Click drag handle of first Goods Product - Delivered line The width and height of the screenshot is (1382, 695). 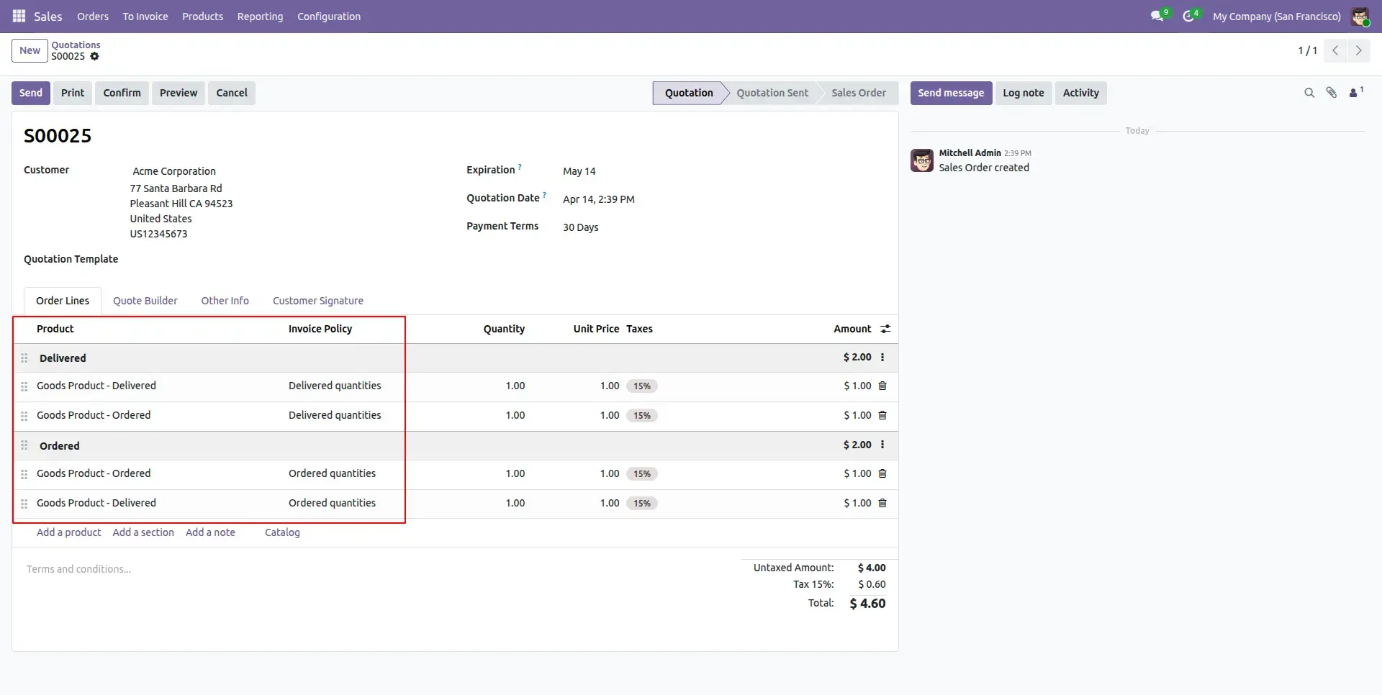pyautogui.click(x=24, y=386)
